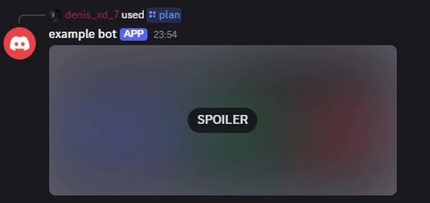The height and width of the screenshot is (203, 430).
Task: Open the plan command chip
Action: (164, 15)
